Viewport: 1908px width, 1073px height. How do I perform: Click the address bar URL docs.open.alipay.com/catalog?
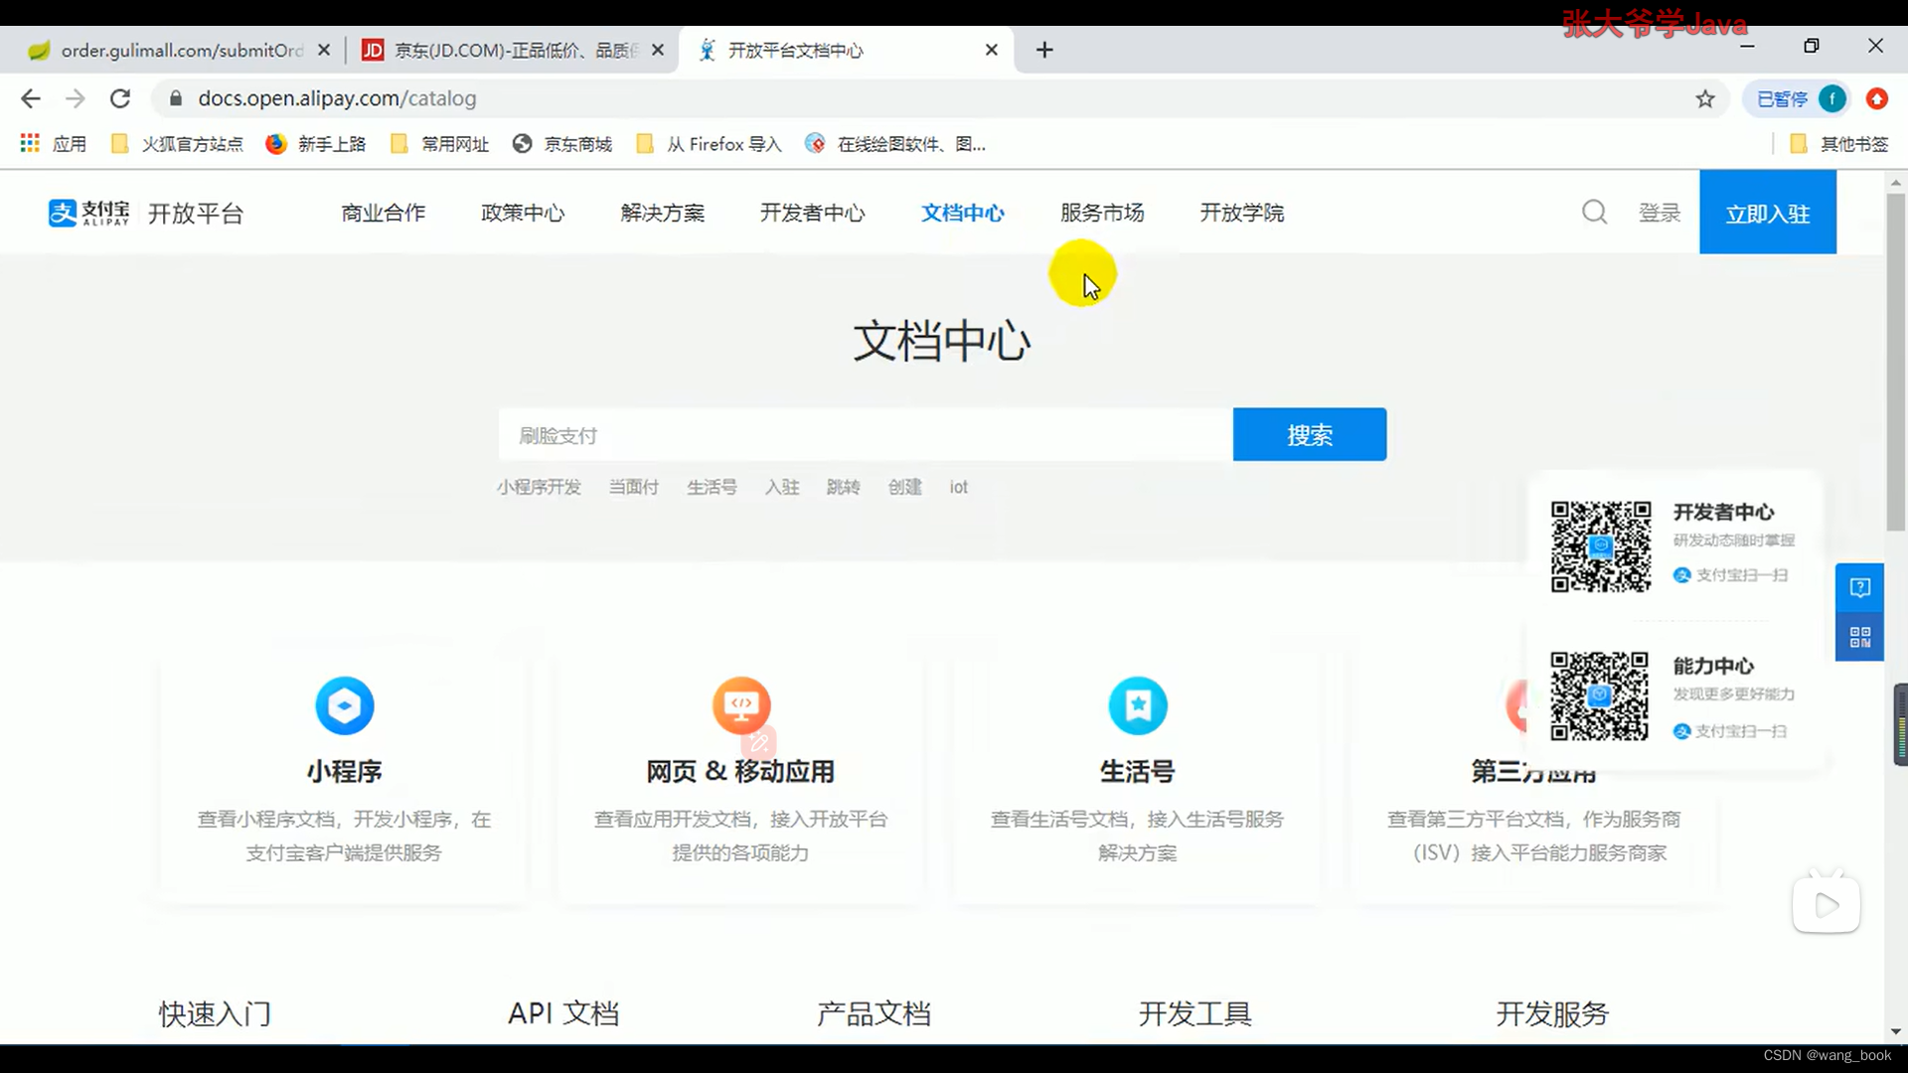pos(337,98)
